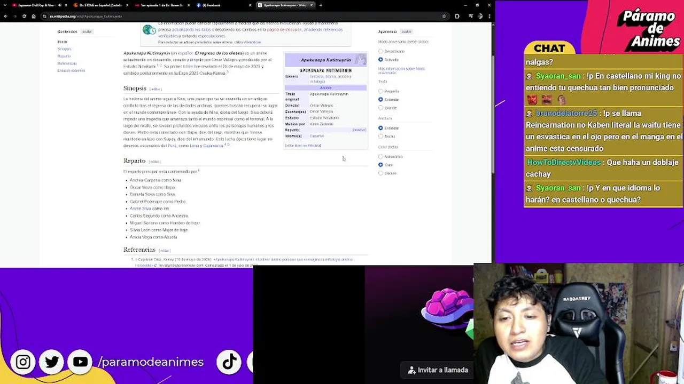Image resolution: width=684 pixels, height=384 pixels.
Task: Select Desactivado under Modo aniversario
Action: pos(380,51)
